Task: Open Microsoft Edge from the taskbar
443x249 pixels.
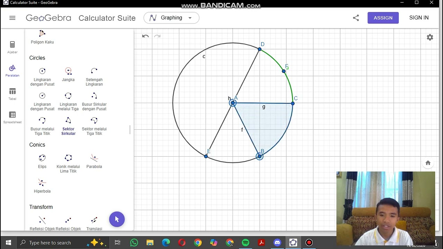Action: [x=166, y=242]
